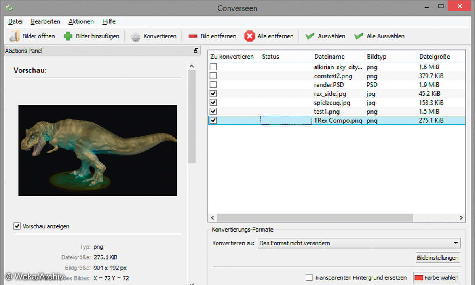
Task: Sort by the Dateiname column header
Action: click(338, 57)
